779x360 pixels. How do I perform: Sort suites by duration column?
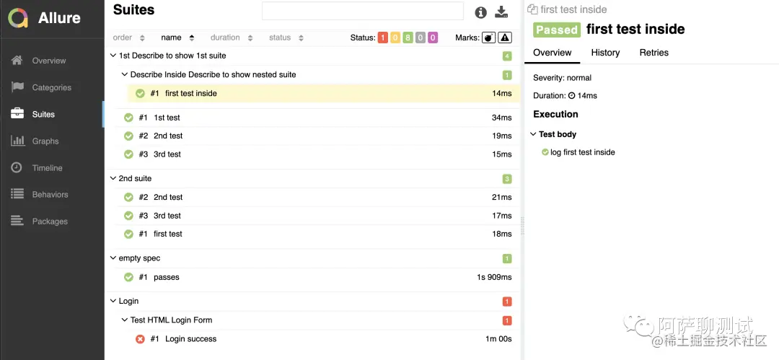tap(232, 38)
